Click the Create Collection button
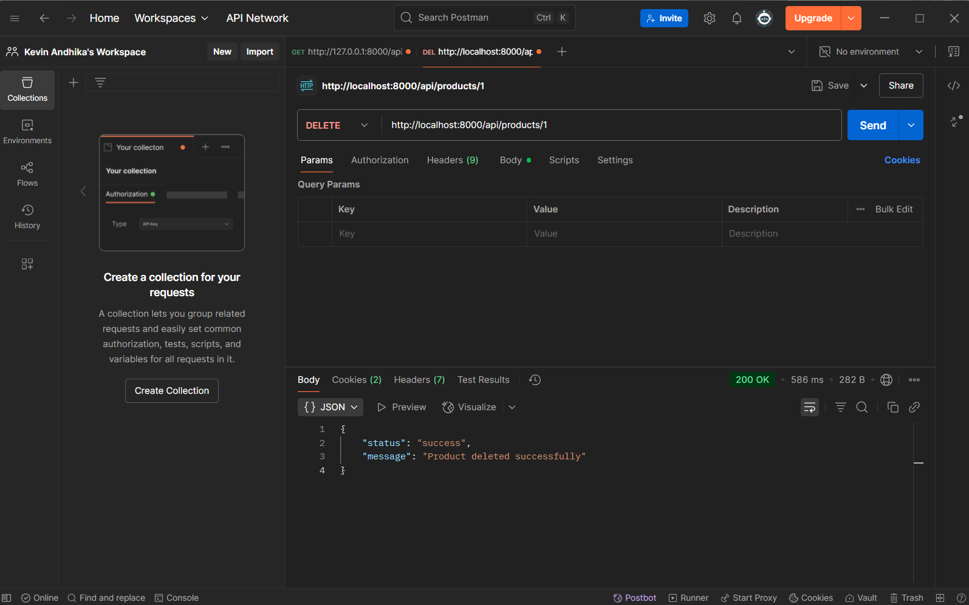This screenshot has height=605, width=969. point(172,391)
